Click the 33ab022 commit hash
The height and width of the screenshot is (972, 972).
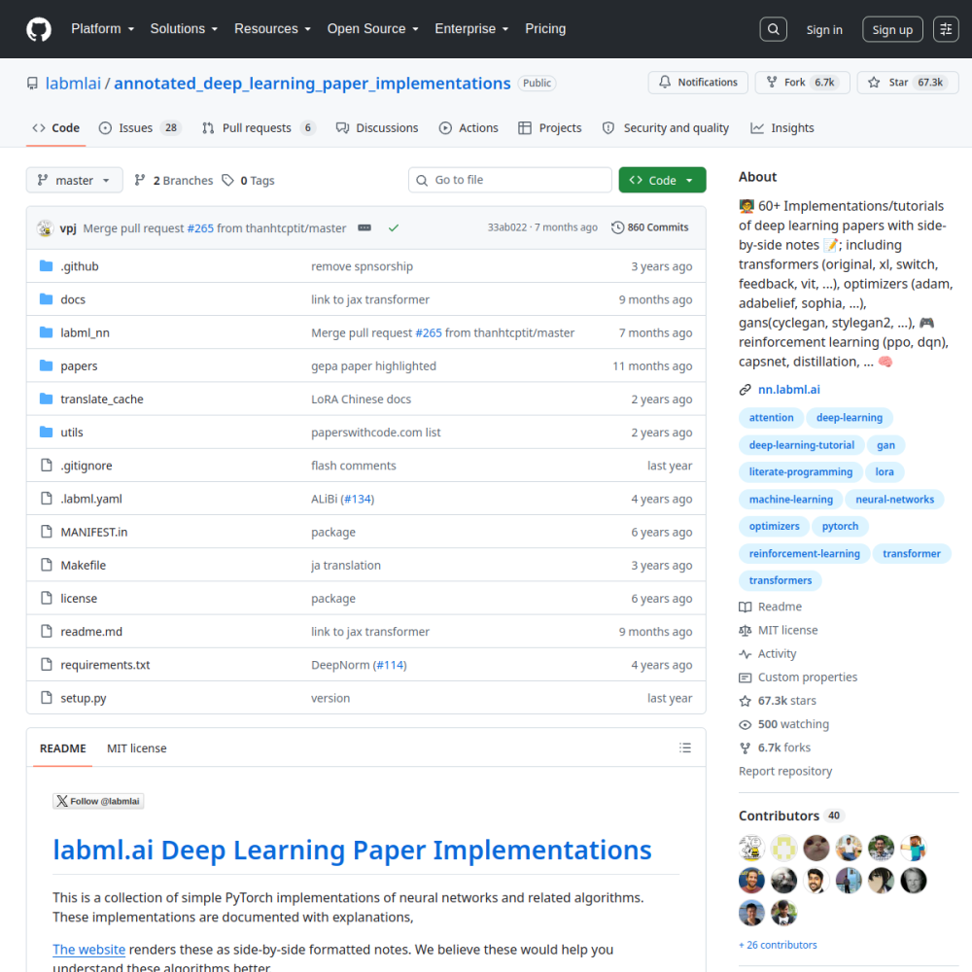[x=506, y=227]
